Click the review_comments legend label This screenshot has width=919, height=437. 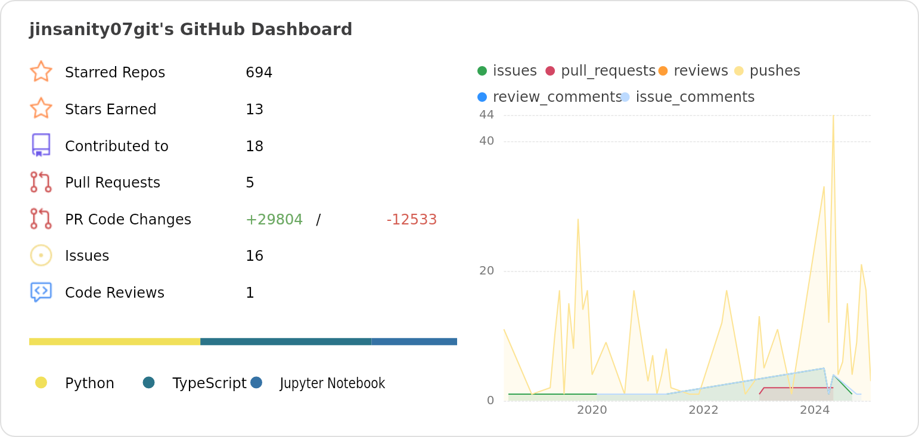(x=557, y=97)
